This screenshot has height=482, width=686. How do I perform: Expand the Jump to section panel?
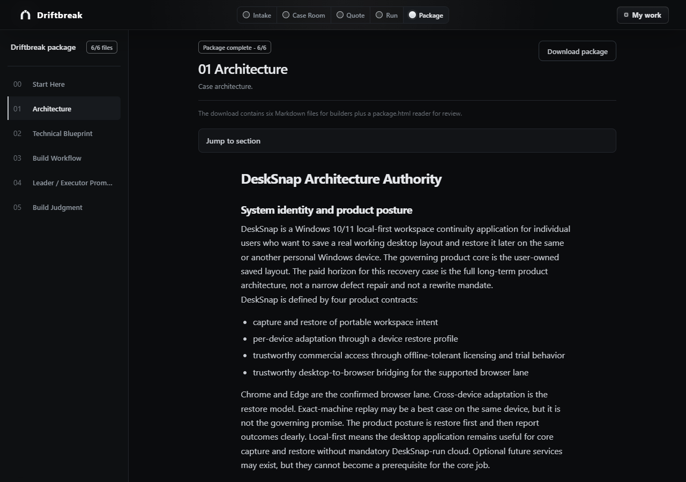(407, 141)
